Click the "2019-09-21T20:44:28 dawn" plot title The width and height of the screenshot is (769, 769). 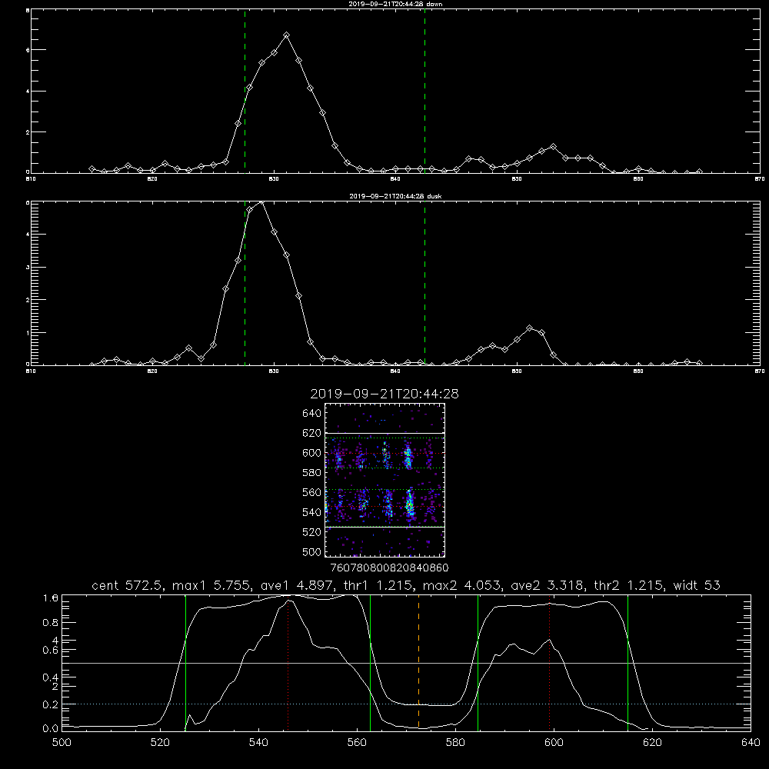tap(395, 4)
